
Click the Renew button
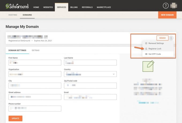pyautogui.click(x=162, y=38)
